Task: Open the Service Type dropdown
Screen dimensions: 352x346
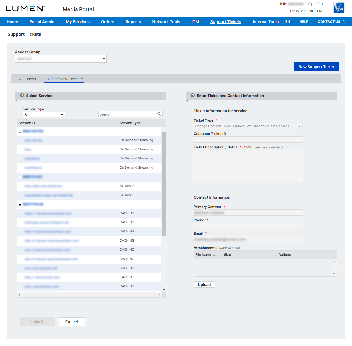Action: [44, 114]
